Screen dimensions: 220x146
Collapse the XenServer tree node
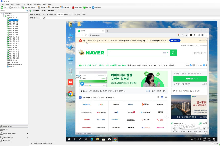[3, 16]
